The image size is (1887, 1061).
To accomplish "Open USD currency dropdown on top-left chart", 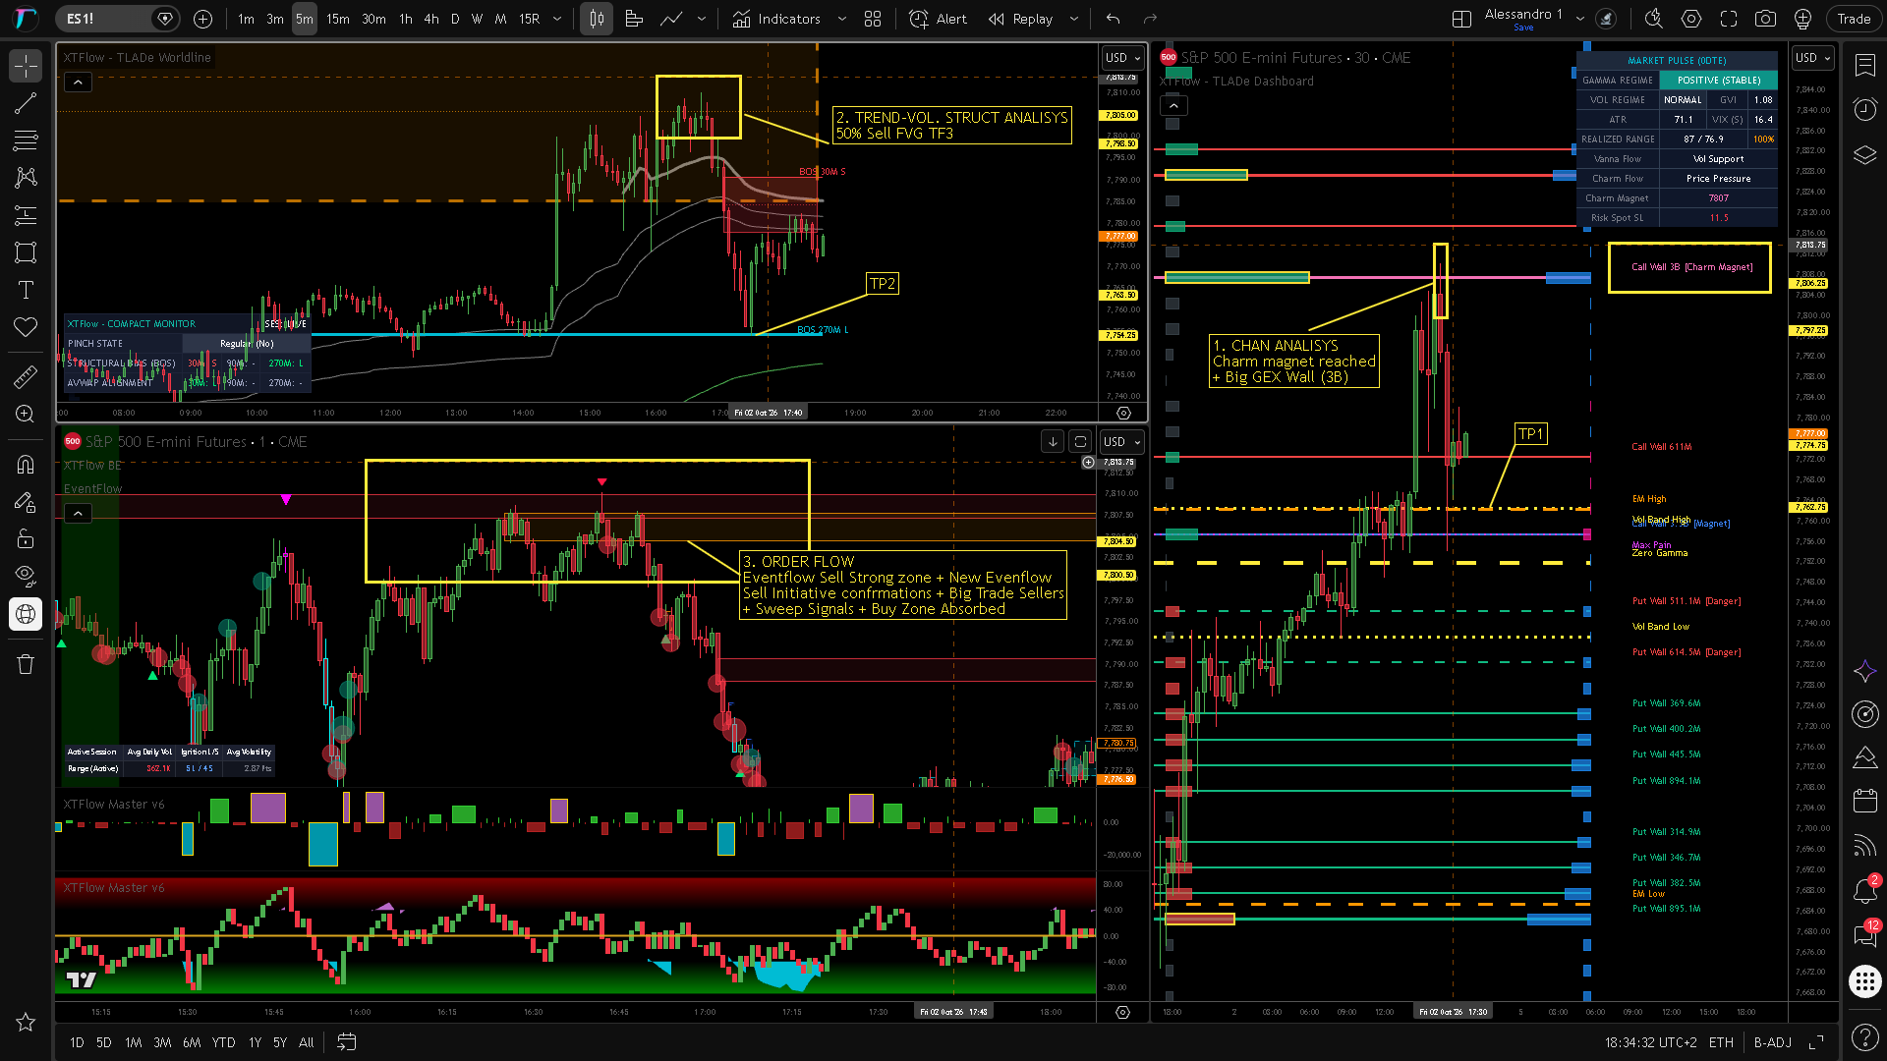I will pos(1123,58).
